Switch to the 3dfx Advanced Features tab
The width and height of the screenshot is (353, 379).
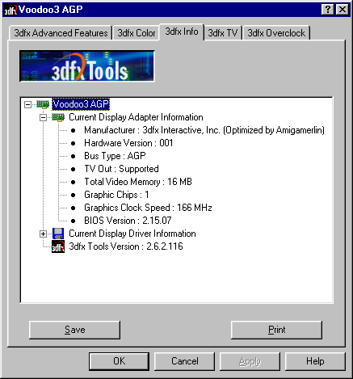click(61, 33)
